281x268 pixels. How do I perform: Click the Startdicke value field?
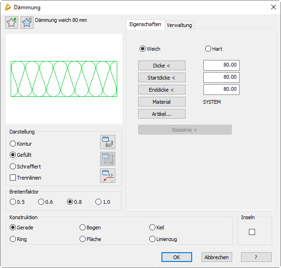pyautogui.click(x=221, y=77)
